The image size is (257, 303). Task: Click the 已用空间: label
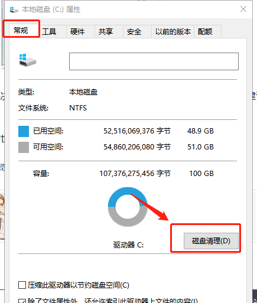point(48,131)
